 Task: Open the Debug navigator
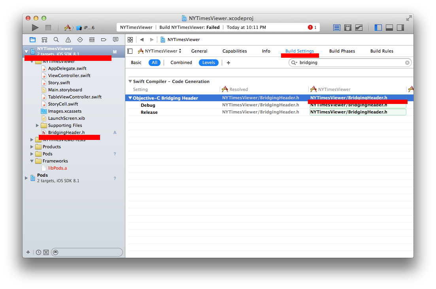tap(92, 40)
